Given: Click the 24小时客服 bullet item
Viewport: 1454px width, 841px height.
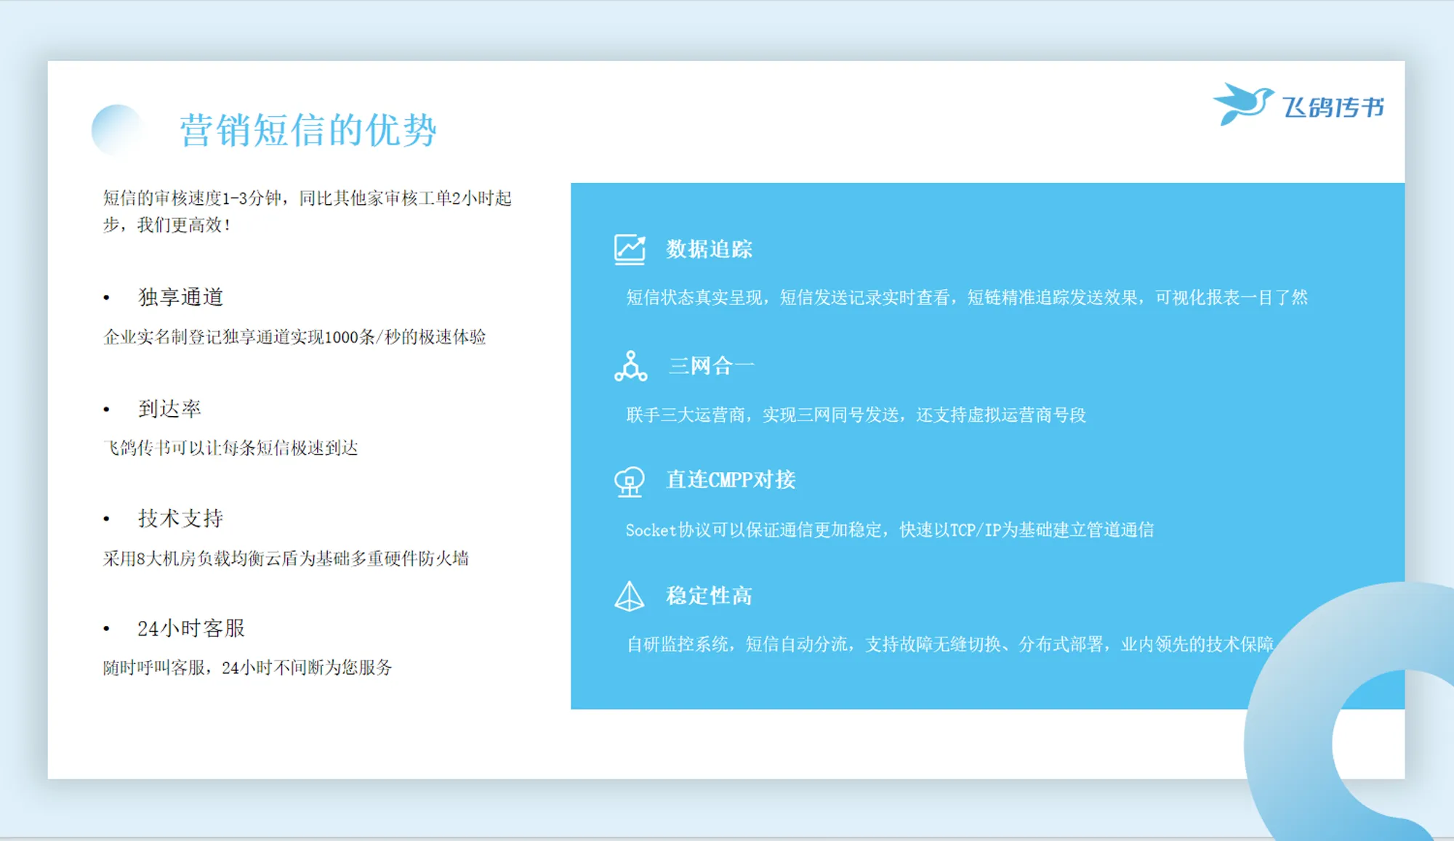Looking at the screenshot, I should 190,628.
